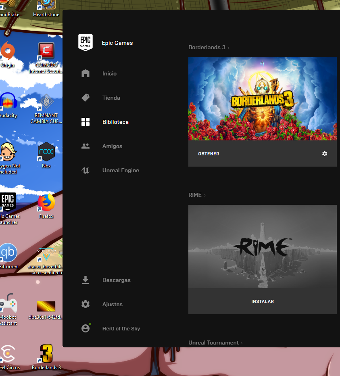The height and width of the screenshot is (376, 340).
Task: Select the qBittorrent desktop icon
Action: [9, 256]
